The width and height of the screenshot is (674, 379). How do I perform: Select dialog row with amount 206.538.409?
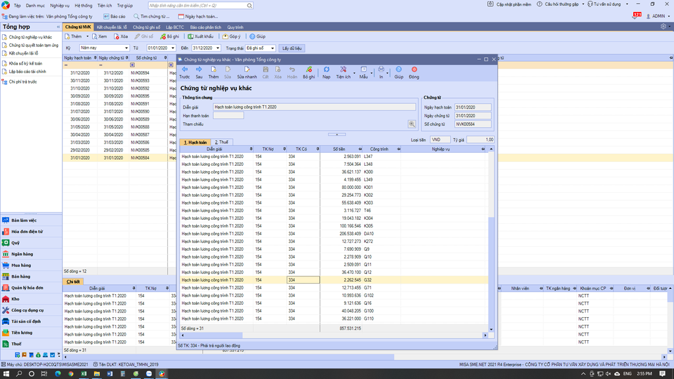click(334, 234)
